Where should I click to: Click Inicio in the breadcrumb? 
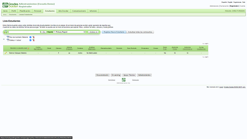click(5, 15)
